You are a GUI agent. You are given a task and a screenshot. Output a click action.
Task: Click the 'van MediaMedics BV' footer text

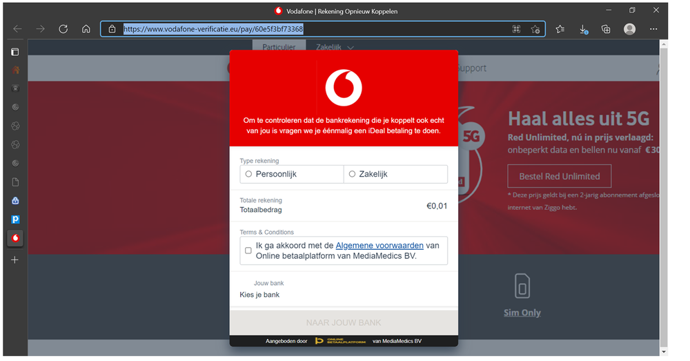click(397, 341)
